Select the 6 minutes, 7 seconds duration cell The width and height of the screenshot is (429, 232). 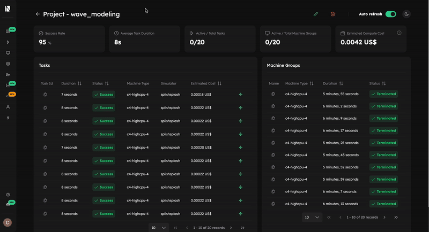[x=339, y=191]
